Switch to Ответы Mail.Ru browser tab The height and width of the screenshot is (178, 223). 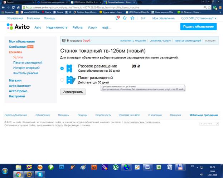tap(86, 2)
